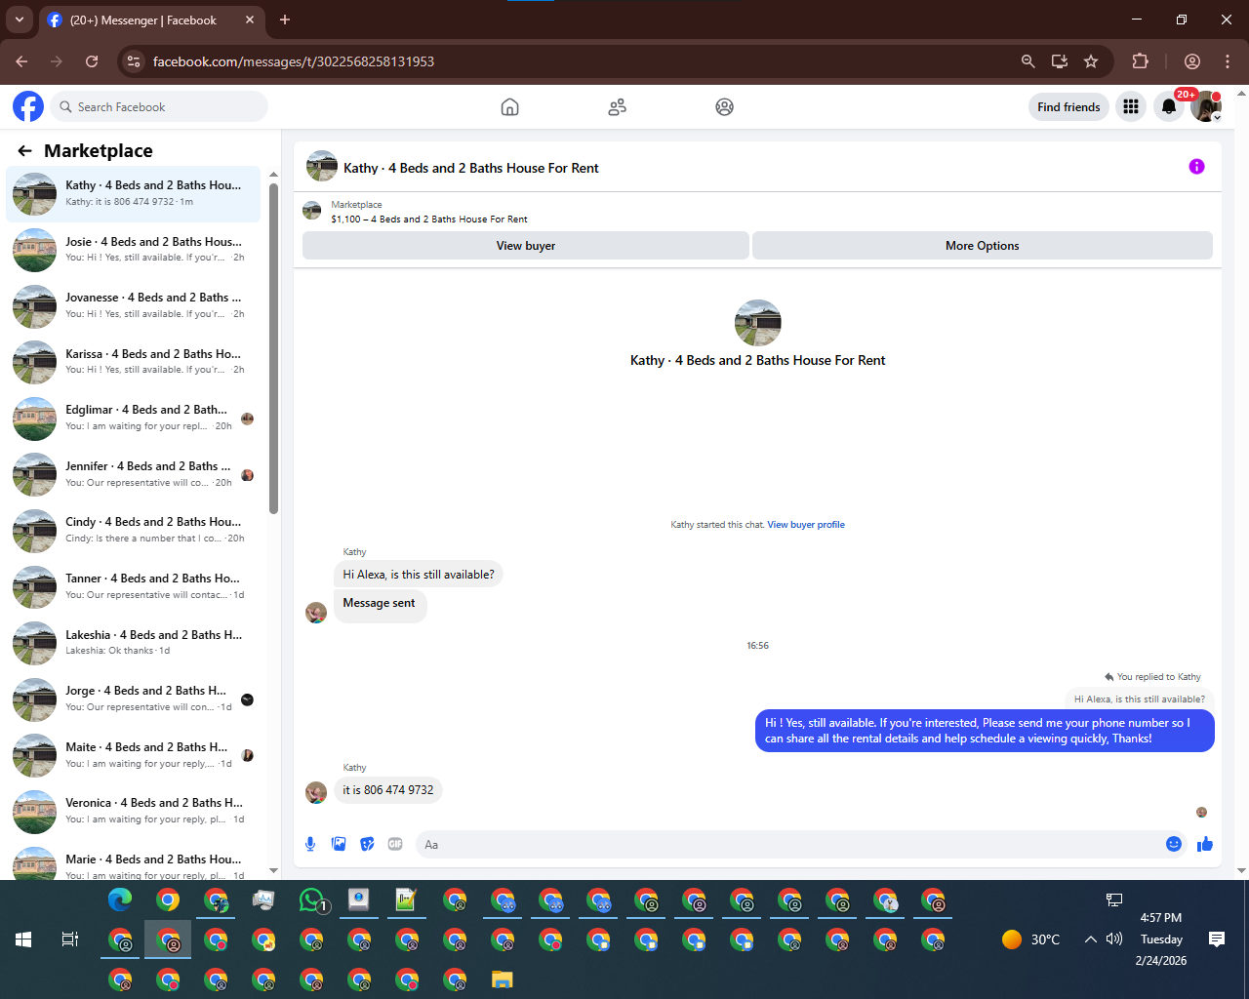Viewport: 1249px width, 999px height.
Task: Open Kathy's conversation in list
Action: (x=134, y=194)
